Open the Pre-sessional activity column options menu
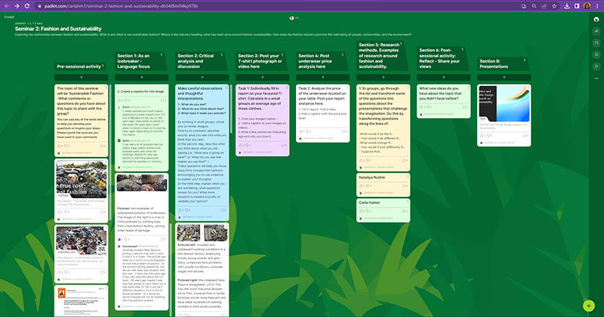This screenshot has width=604, height=317. click(103, 66)
